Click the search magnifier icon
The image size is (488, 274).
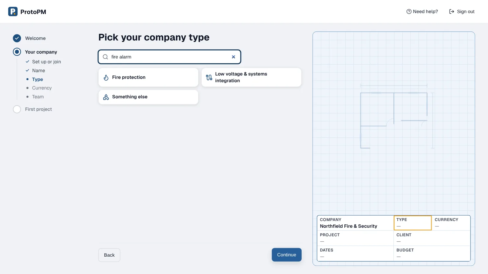pyautogui.click(x=106, y=57)
